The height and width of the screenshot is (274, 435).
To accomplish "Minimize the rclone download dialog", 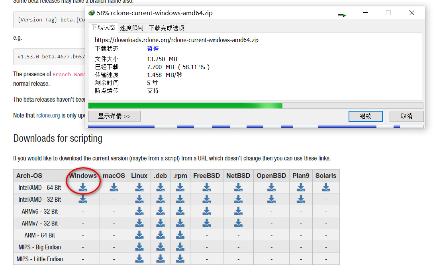I will [365, 13].
